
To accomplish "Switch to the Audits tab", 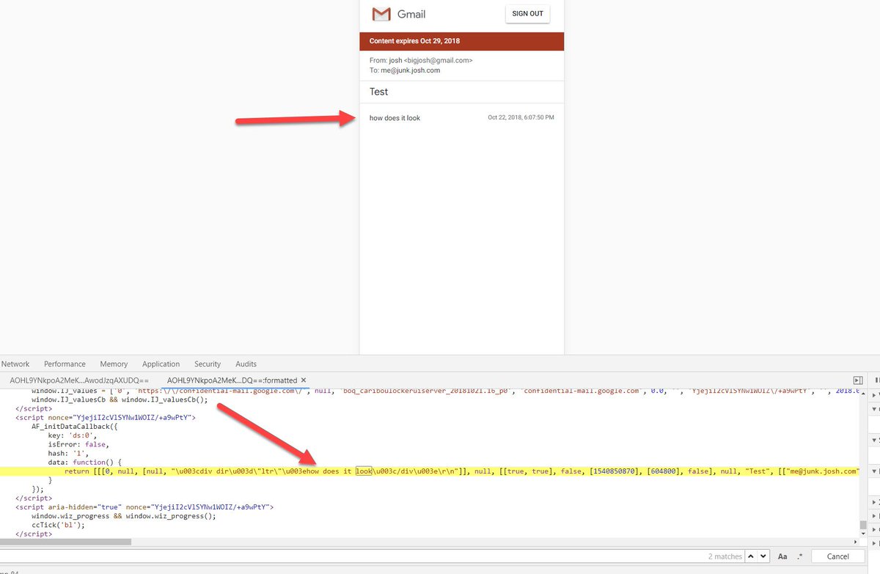I will [x=246, y=364].
